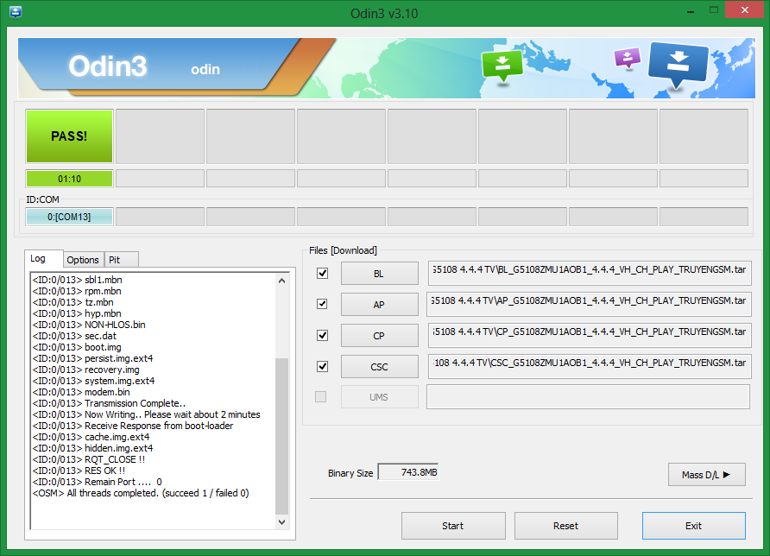
Task: Close the Odin3 window
Action: pos(745,10)
